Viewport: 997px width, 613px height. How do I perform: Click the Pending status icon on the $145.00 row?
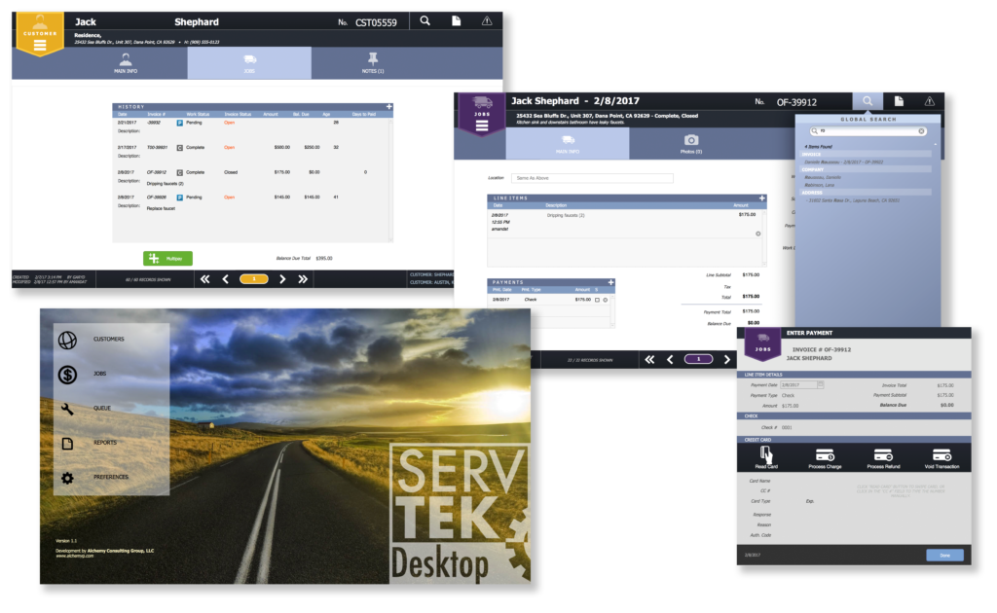tap(179, 198)
